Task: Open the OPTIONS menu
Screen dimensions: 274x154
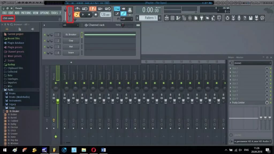Action: click(x=45, y=13)
